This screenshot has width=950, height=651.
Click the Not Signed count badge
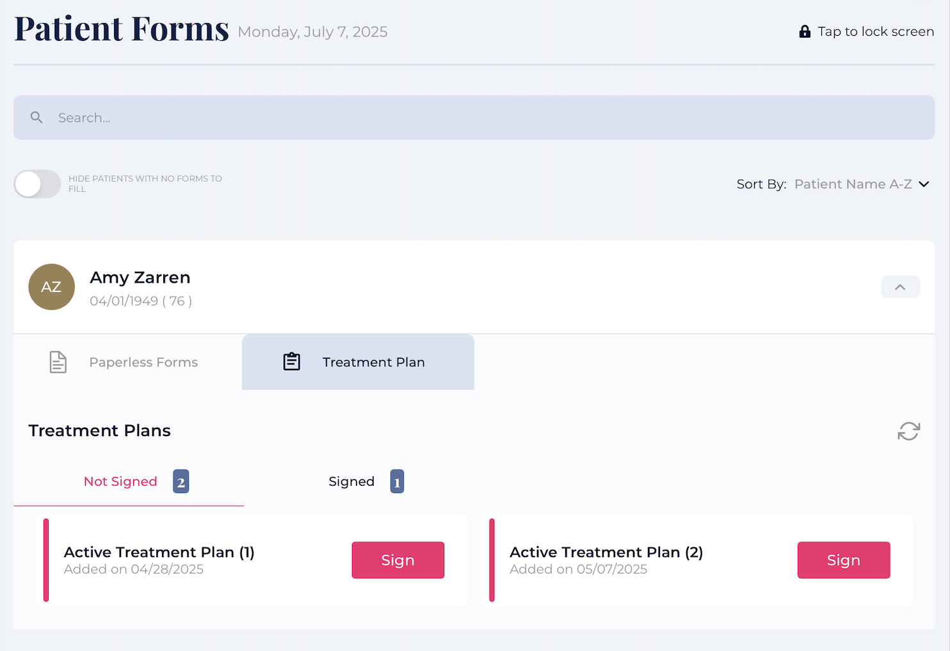coord(181,482)
